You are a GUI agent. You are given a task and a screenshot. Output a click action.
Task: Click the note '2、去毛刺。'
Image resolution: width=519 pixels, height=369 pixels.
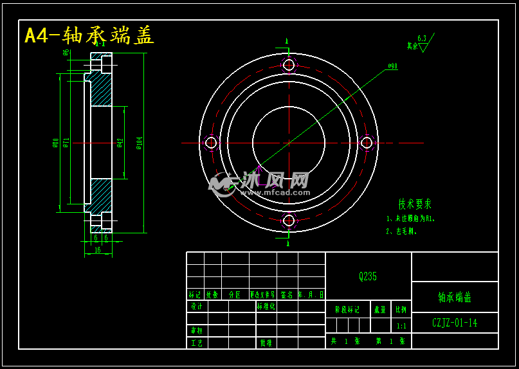click(401, 232)
